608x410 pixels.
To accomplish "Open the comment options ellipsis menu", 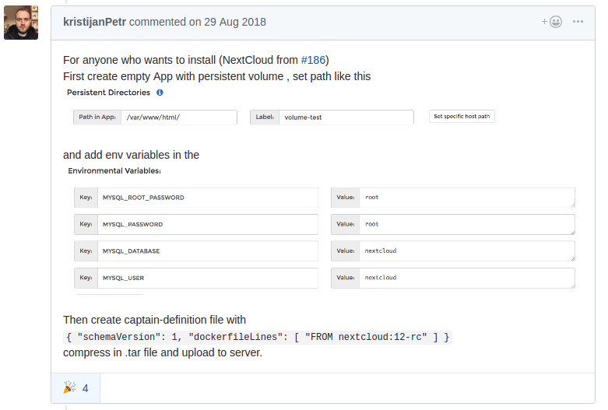I will 578,22.
